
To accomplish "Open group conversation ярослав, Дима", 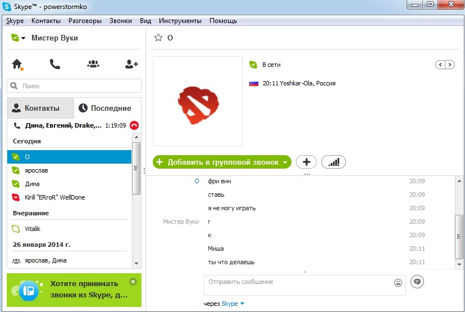I will 70,261.
